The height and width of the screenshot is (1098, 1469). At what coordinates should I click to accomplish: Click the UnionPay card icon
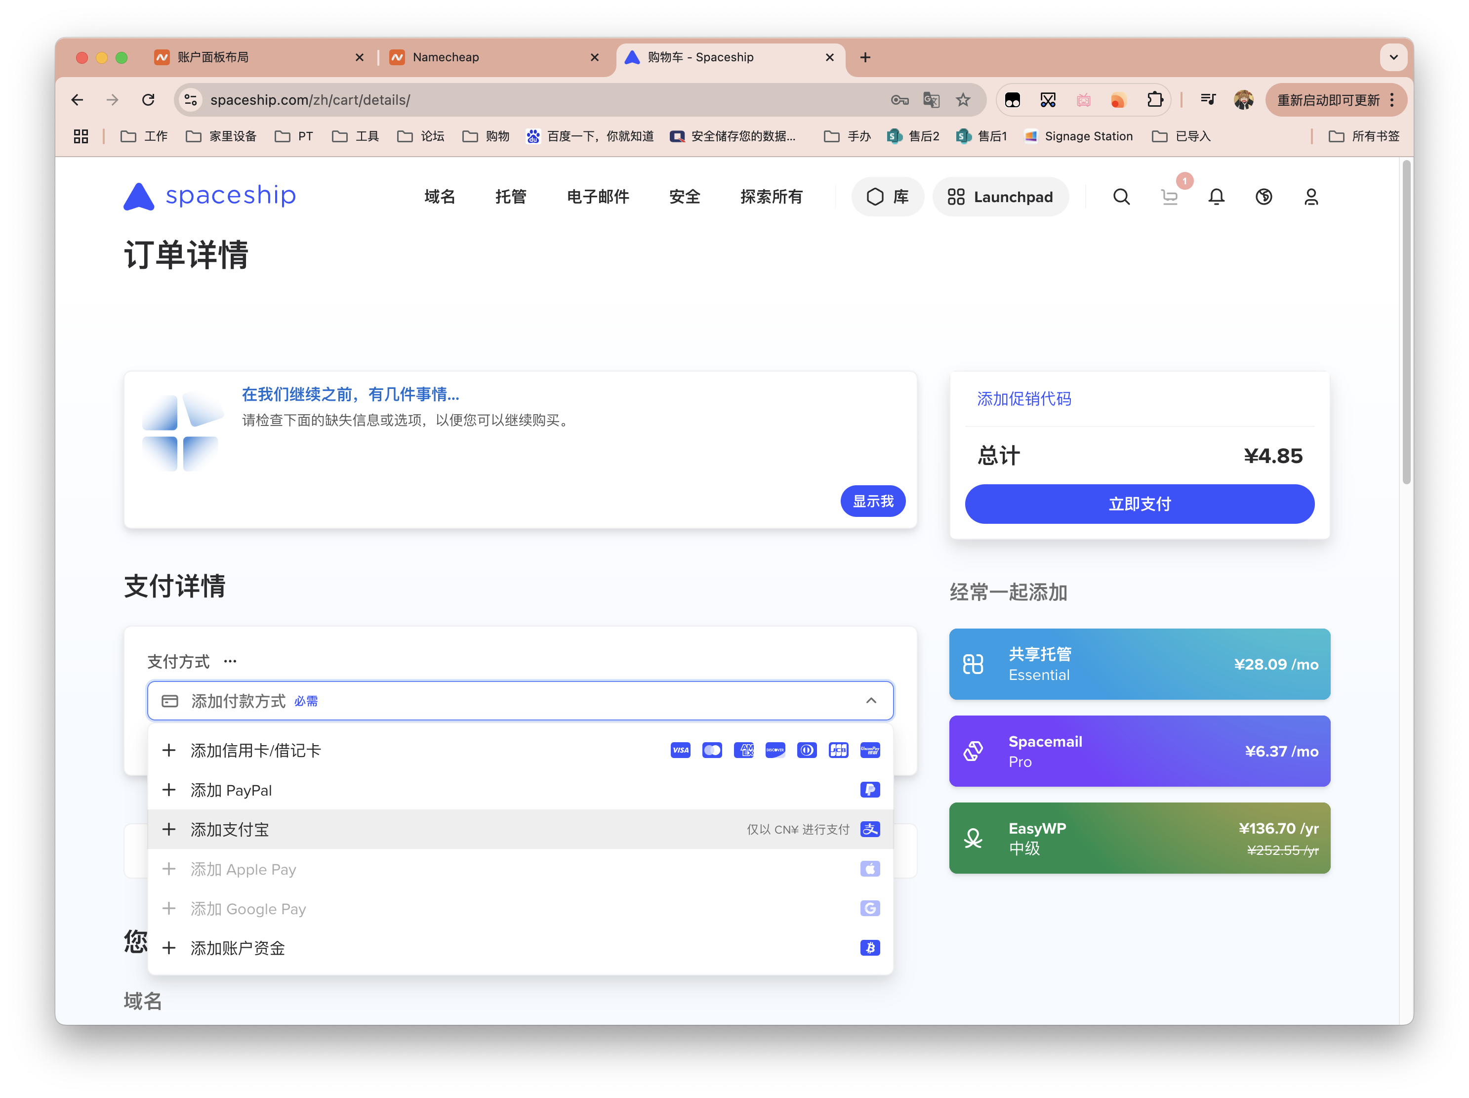[870, 751]
